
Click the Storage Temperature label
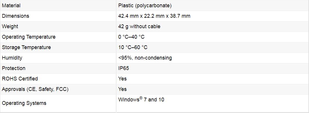coord(26,47)
